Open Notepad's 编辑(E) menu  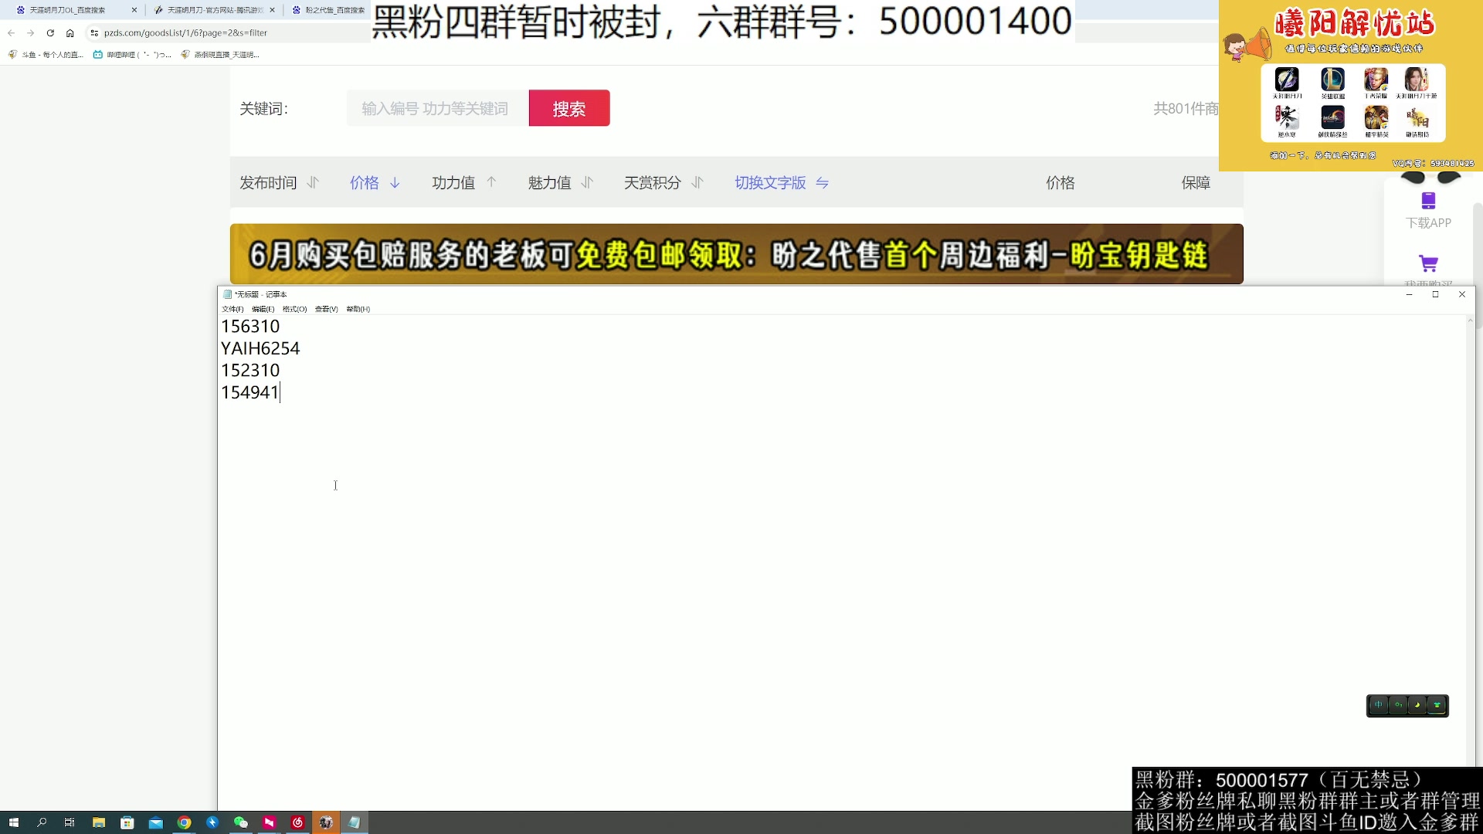pyautogui.click(x=263, y=309)
